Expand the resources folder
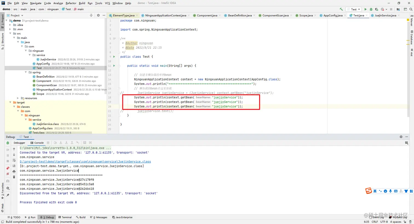This screenshot has height=224, width=414. coord(18,98)
